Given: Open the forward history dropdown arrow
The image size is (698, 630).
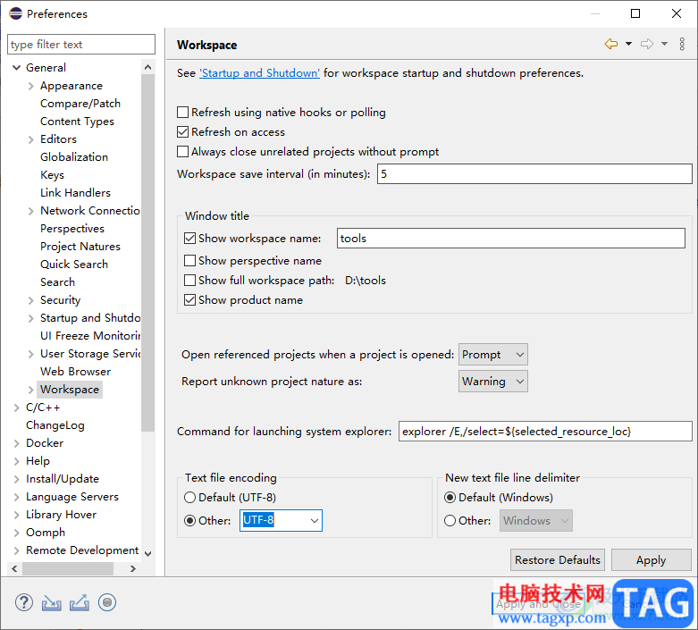Looking at the screenshot, I should [x=664, y=44].
